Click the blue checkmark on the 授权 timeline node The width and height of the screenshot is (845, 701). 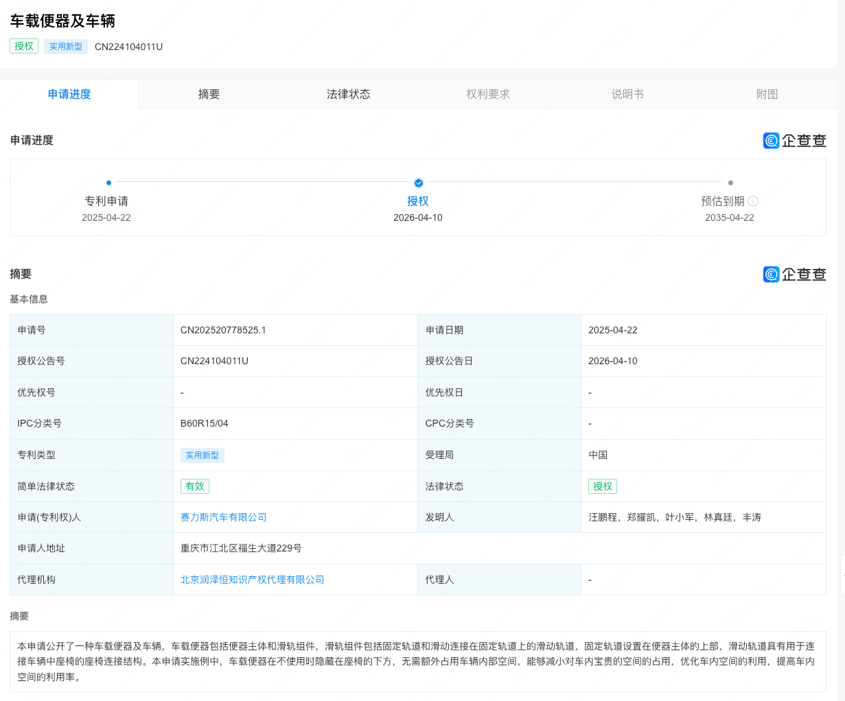point(419,183)
